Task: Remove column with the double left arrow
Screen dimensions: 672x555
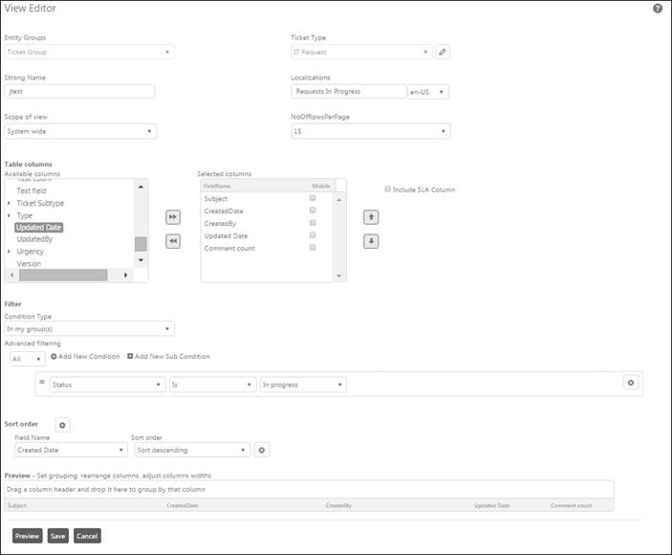Action: 173,241
